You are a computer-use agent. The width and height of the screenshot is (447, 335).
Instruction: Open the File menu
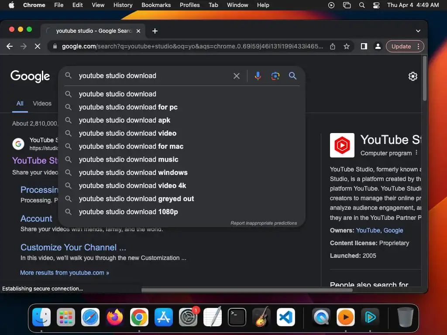[x=59, y=5]
